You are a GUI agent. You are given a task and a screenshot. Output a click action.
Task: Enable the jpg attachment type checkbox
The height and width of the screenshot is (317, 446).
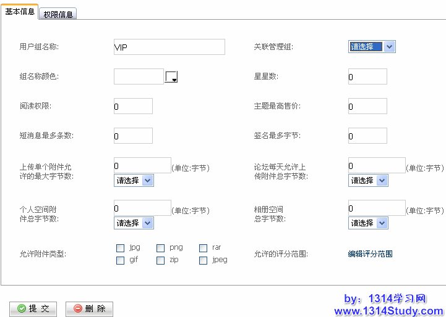(121, 248)
